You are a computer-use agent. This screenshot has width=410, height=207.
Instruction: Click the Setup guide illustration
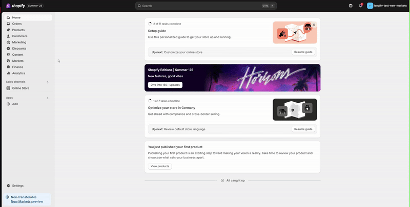[295, 33]
